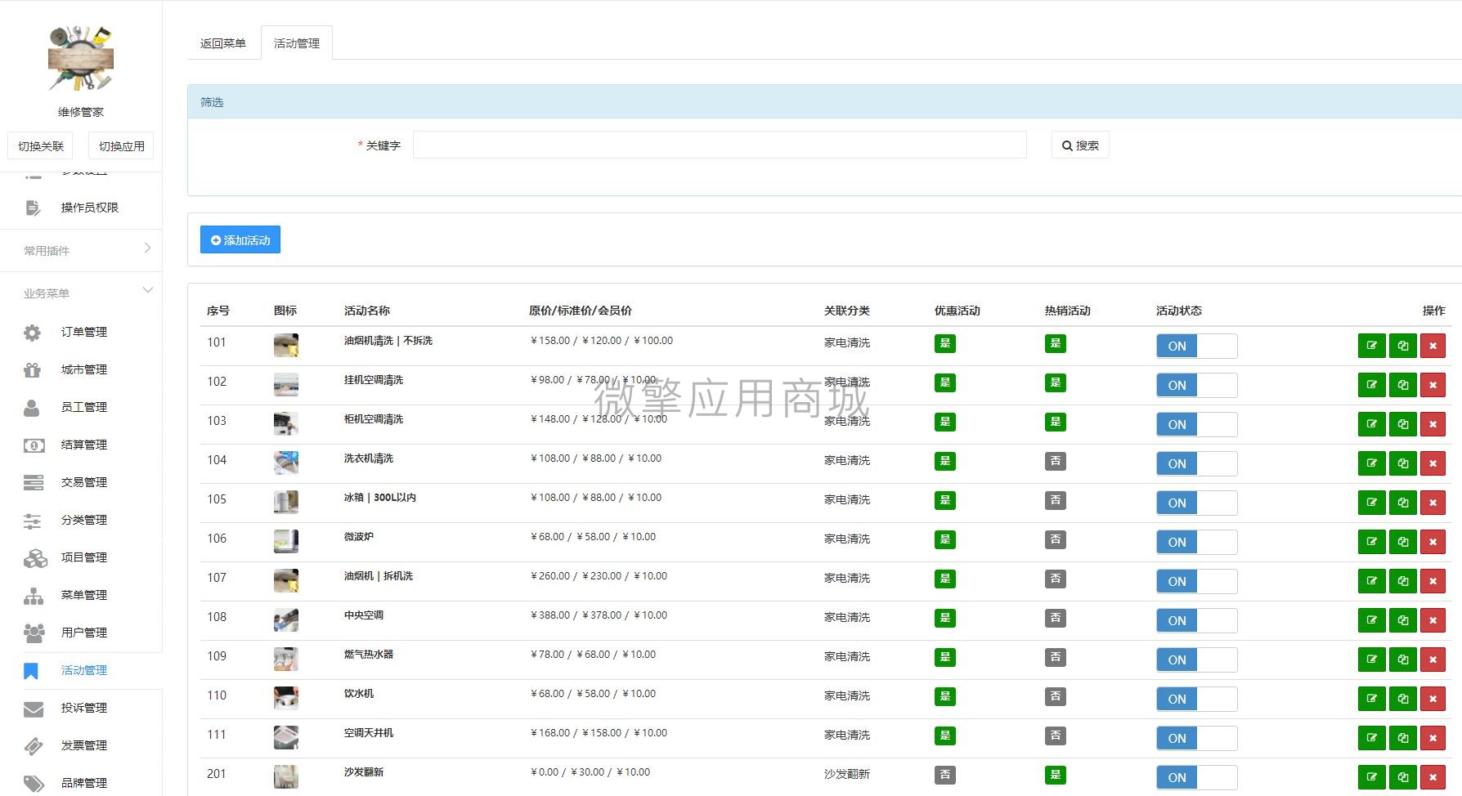Copy the 中央空调 activity
Image resolution: width=1462 pixels, height=796 pixels.
[1402, 620]
